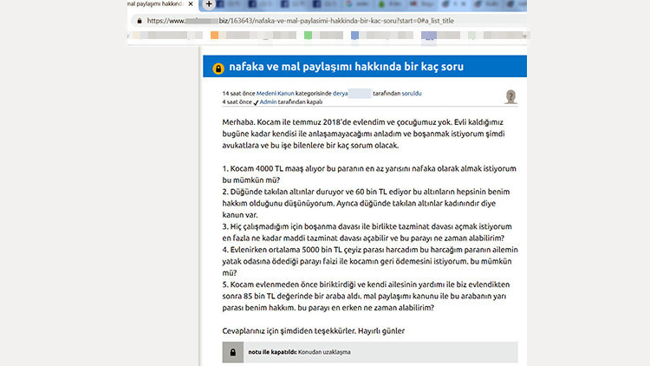Click the soruldu link
The image size is (650, 366).
tap(413, 92)
